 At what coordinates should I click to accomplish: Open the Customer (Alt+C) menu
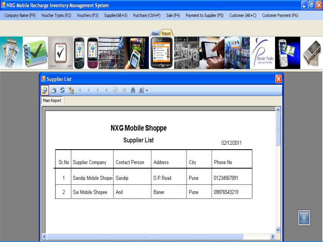[243, 15]
